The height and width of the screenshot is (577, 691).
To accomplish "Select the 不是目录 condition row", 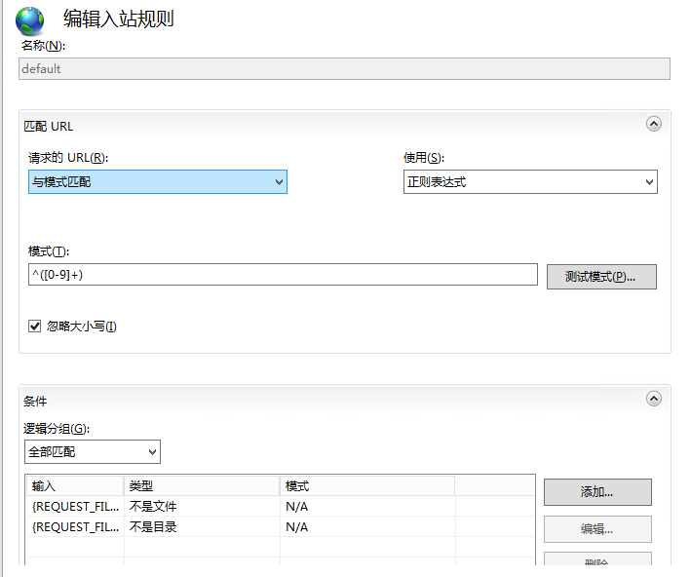I will (280, 526).
